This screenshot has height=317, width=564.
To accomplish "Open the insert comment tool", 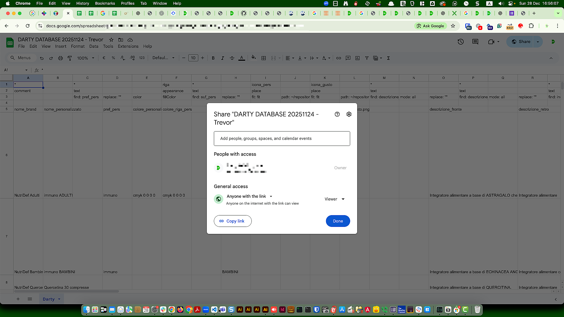I will coord(348,58).
